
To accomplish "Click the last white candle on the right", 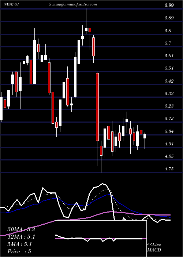I will [145, 136].
